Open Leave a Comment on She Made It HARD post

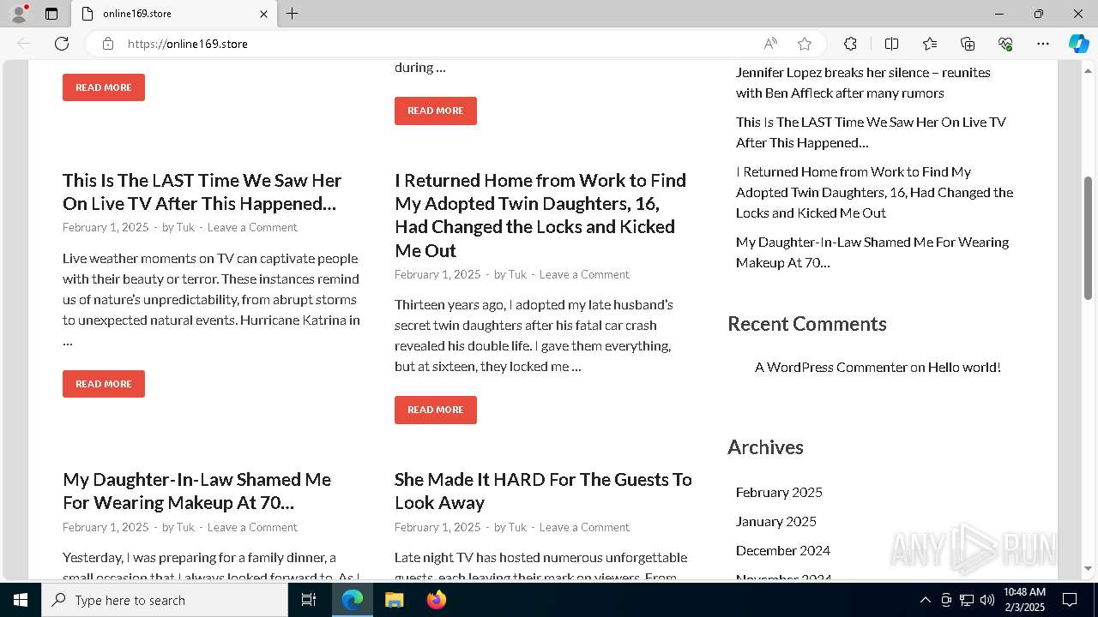[x=584, y=527]
